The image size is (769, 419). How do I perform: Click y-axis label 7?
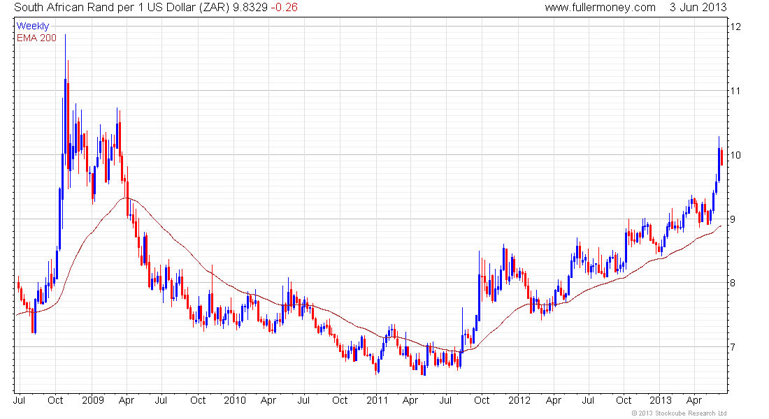733,347
